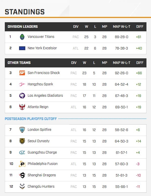Open the Vancouver Titans team name link
The height and width of the screenshot is (196, 151).
41,37
